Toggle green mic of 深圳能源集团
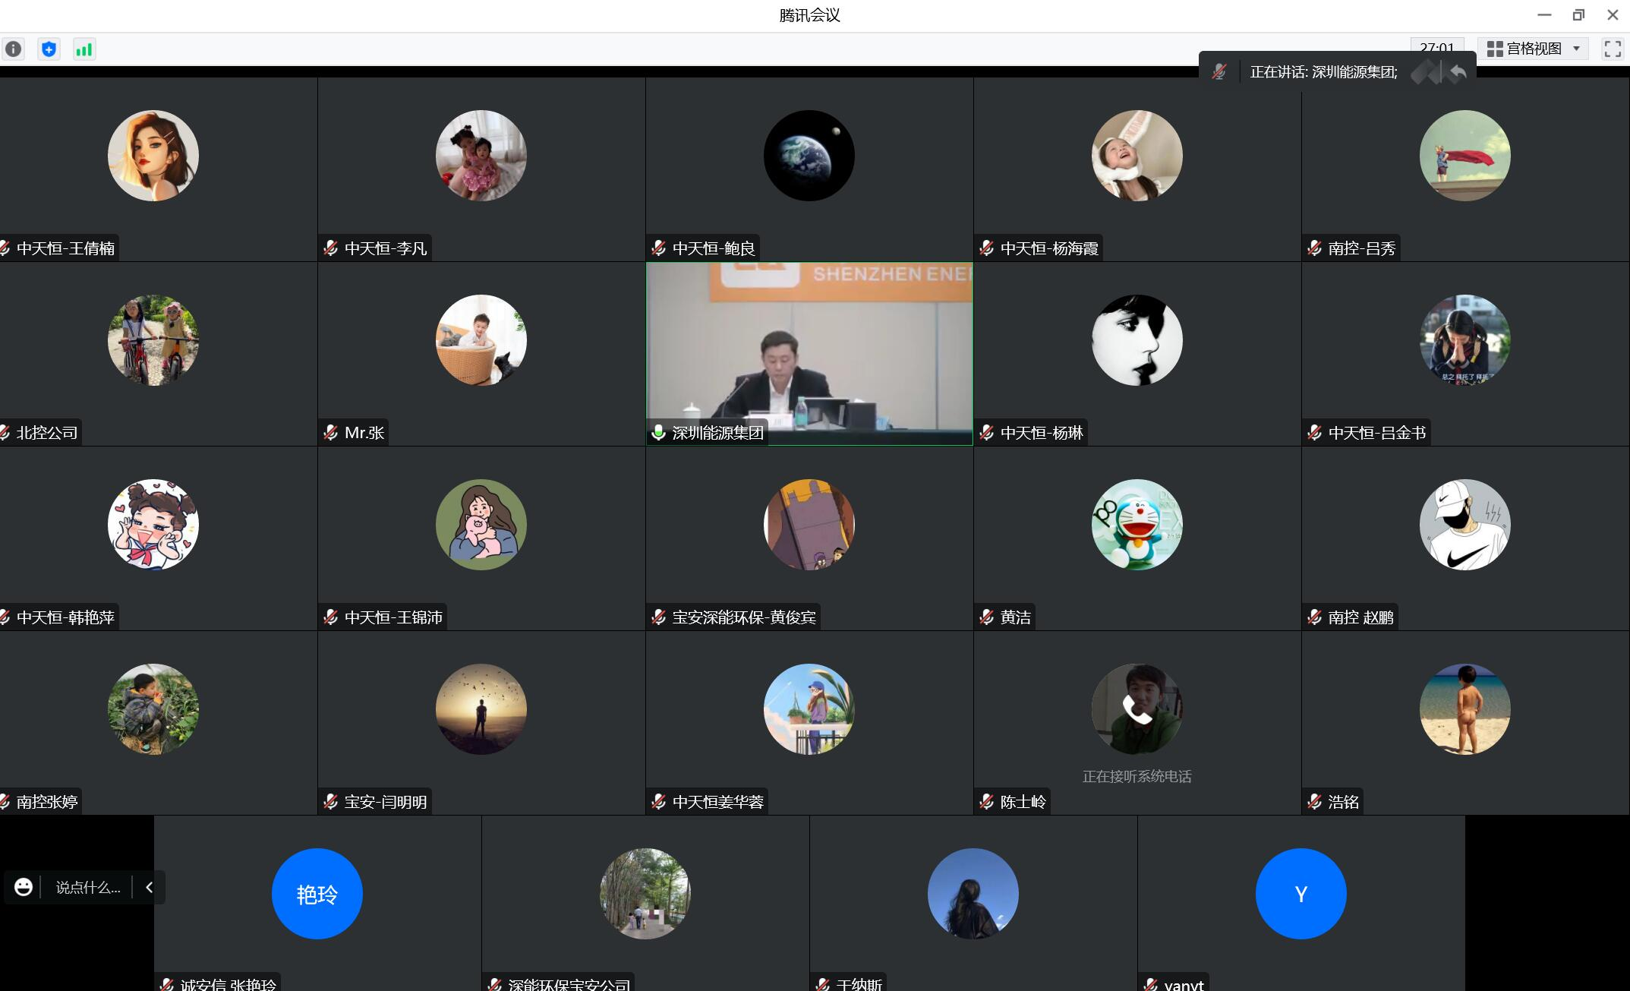1630x991 pixels. tap(659, 433)
